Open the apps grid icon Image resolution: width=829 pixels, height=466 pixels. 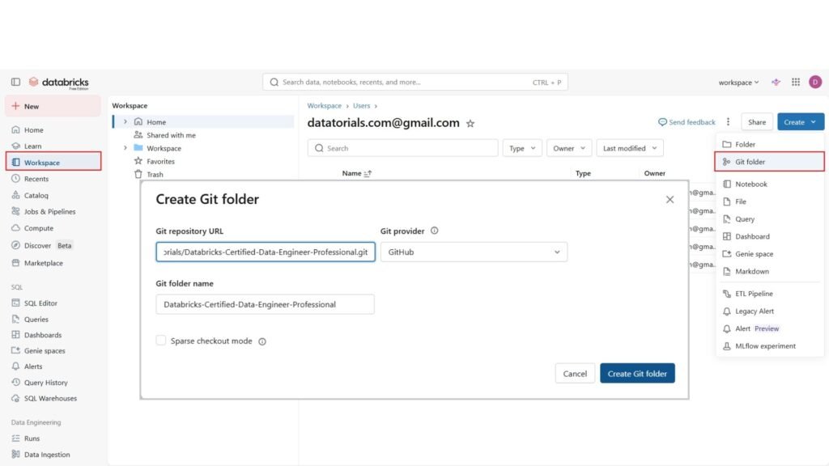click(x=796, y=82)
